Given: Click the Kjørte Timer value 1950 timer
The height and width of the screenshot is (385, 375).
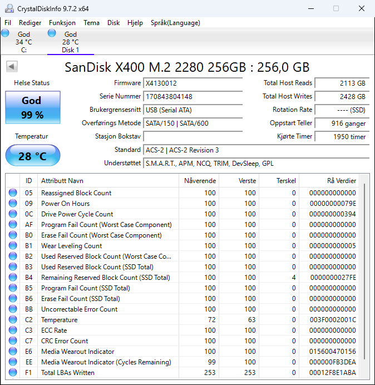Looking at the screenshot, I should click(342, 136).
